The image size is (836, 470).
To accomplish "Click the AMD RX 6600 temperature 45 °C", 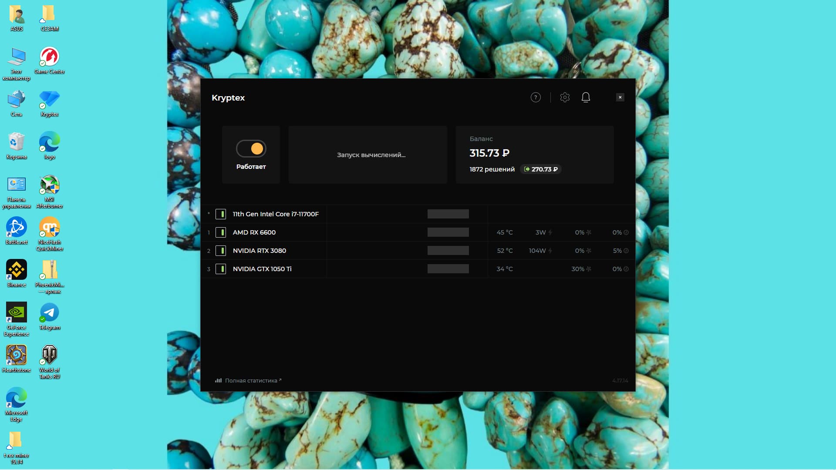I will tap(505, 232).
